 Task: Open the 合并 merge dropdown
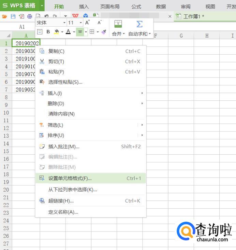click(118, 34)
